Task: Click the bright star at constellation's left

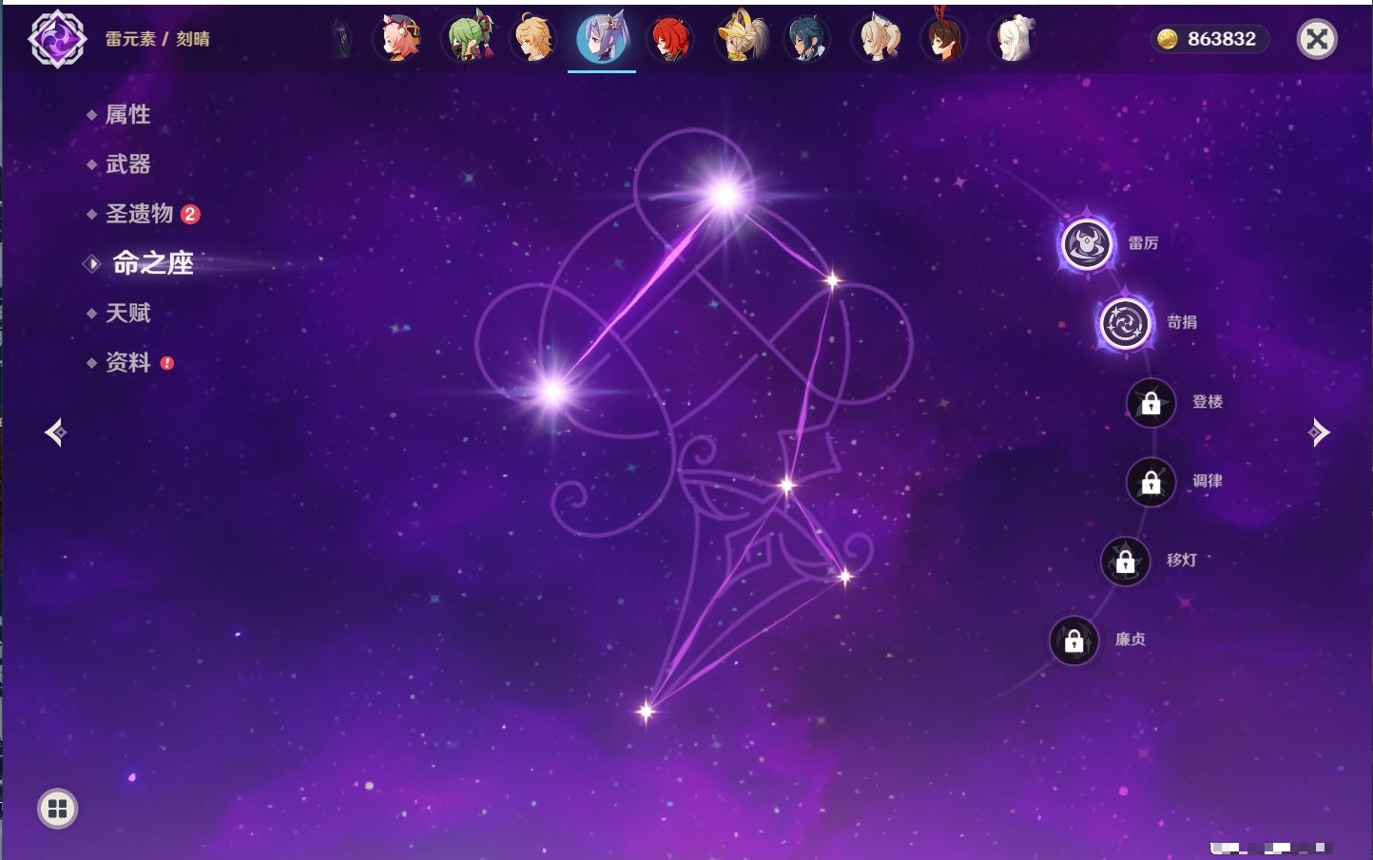Action: click(x=553, y=392)
